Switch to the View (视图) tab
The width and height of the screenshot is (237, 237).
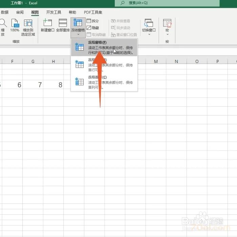point(35,12)
